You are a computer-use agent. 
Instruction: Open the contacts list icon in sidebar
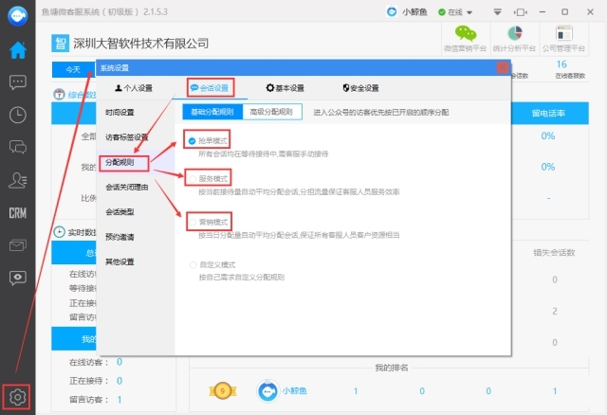(x=18, y=180)
